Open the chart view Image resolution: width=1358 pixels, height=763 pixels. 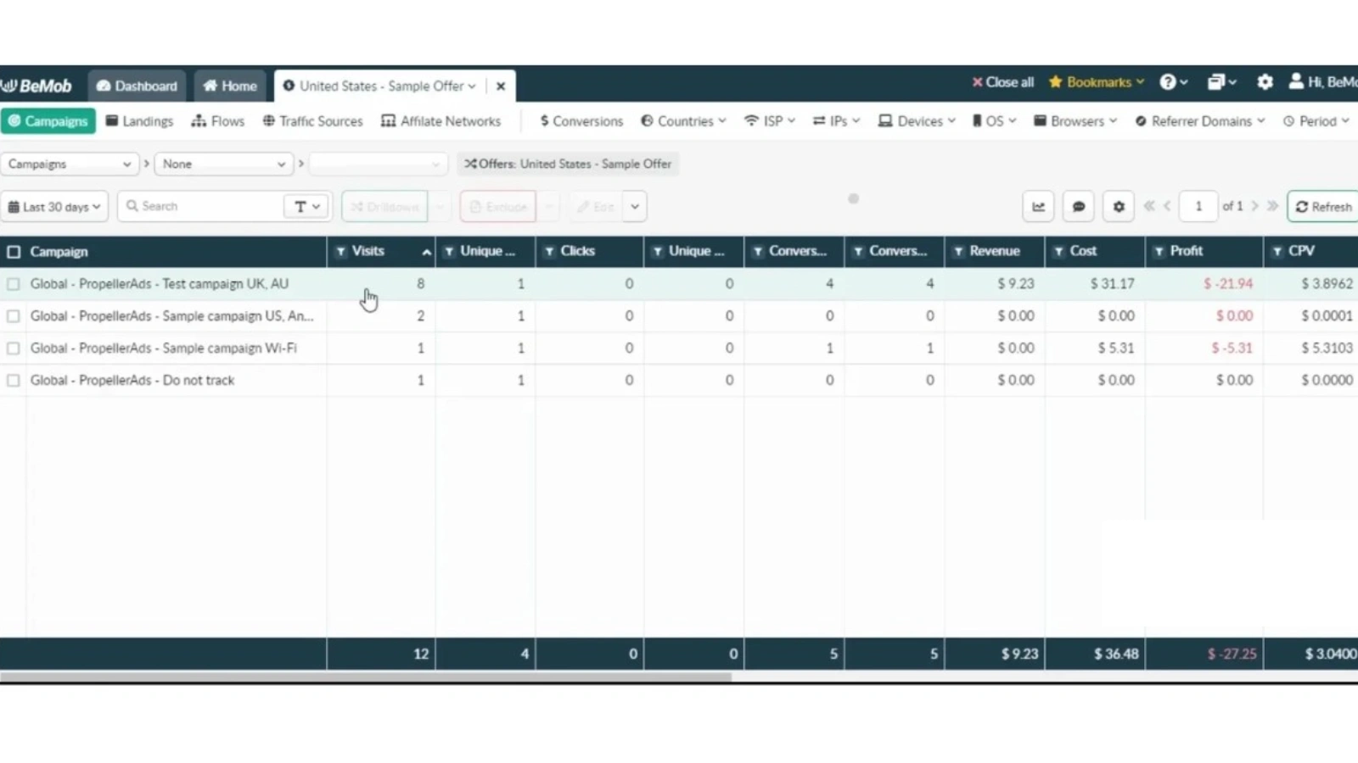click(x=1037, y=206)
